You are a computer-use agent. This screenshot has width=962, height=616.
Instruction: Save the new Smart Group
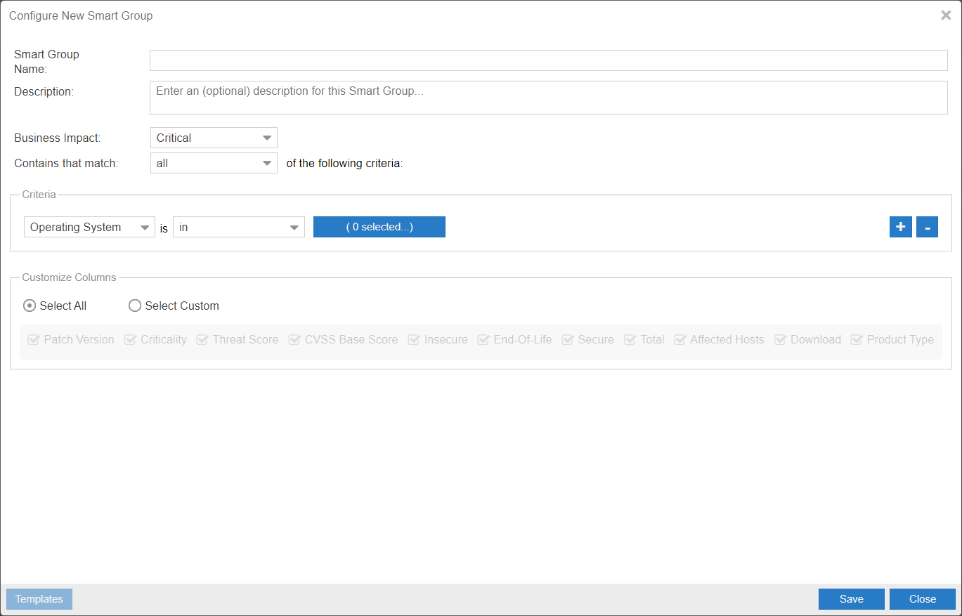coord(851,599)
